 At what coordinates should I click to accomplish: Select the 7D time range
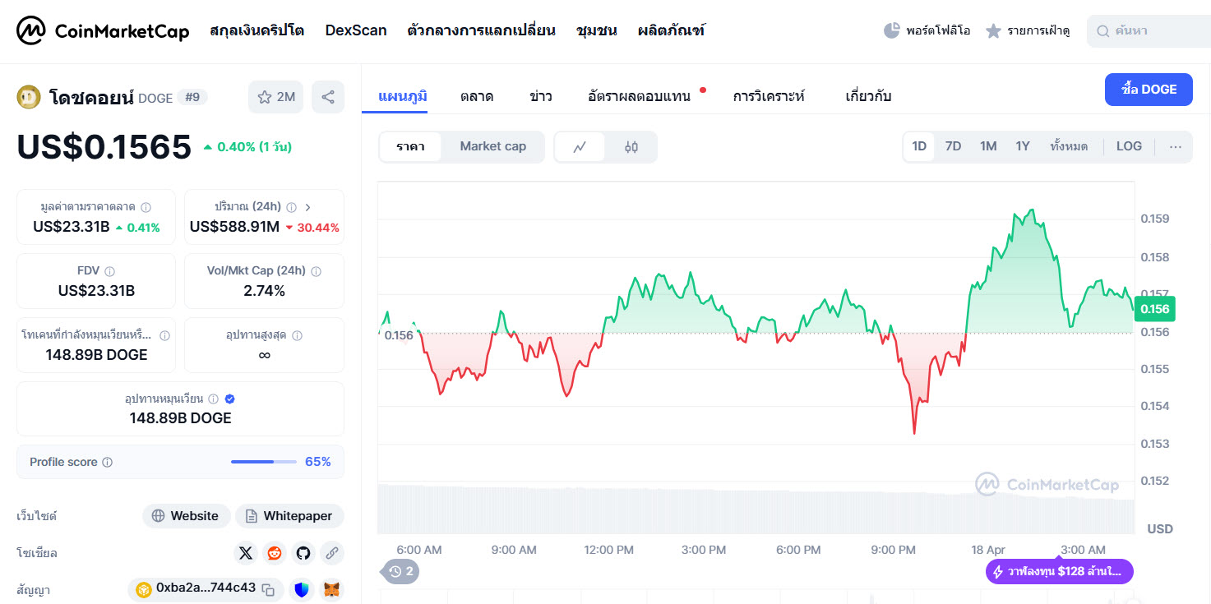click(x=953, y=146)
